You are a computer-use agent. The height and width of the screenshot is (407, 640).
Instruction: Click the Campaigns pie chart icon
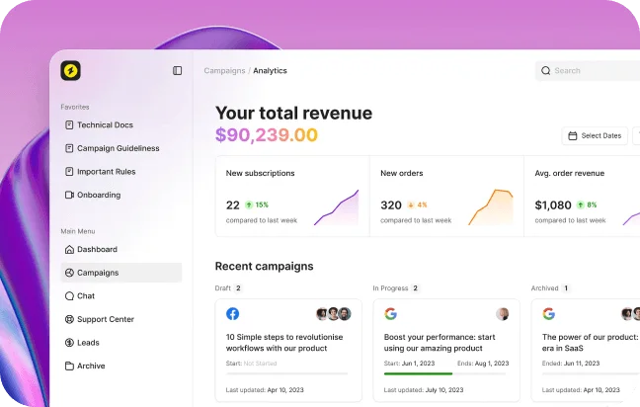(x=69, y=273)
